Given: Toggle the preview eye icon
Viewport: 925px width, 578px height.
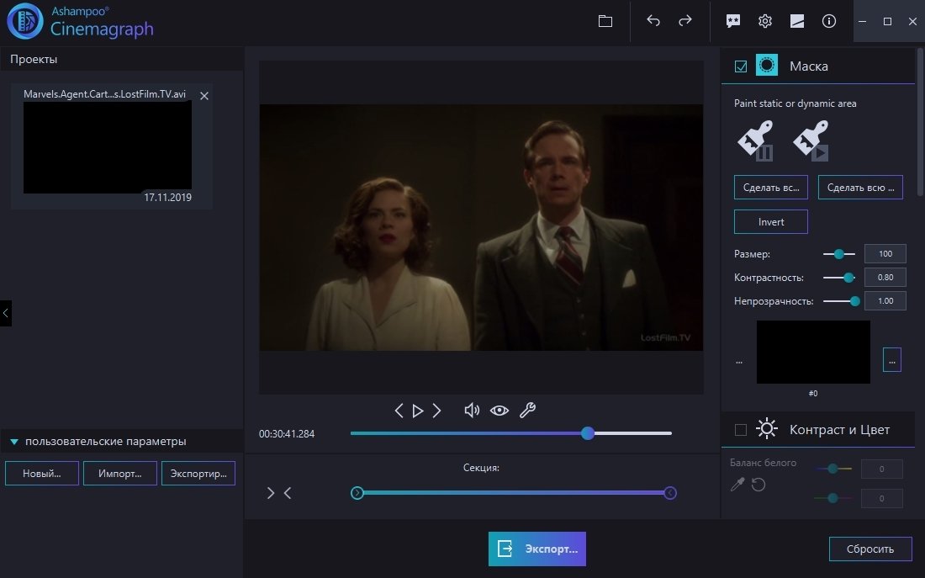Looking at the screenshot, I should point(499,411).
